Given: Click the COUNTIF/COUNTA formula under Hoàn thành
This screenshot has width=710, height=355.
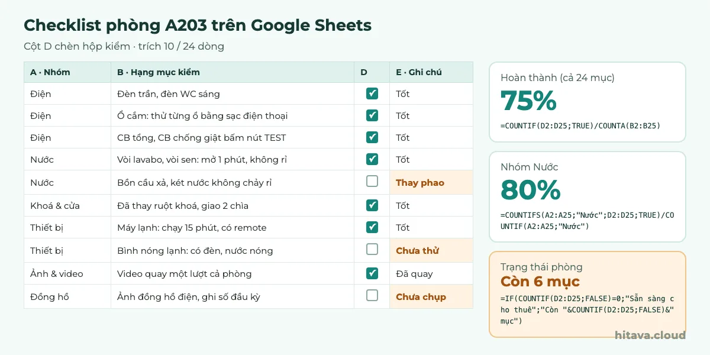Looking at the screenshot, I should (580, 125).
